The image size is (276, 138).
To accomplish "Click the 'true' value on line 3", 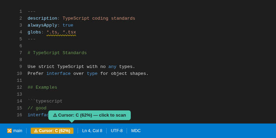I will point(68,25).
